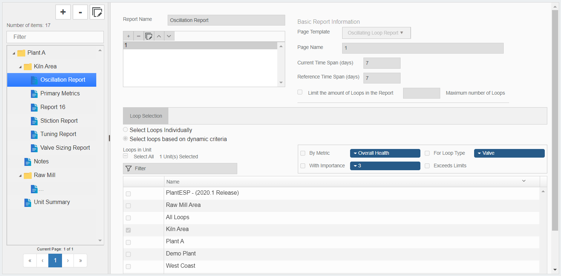Click the Report 16 document icon
Screen dimensions: 561x276
click(x=34, y=107)
